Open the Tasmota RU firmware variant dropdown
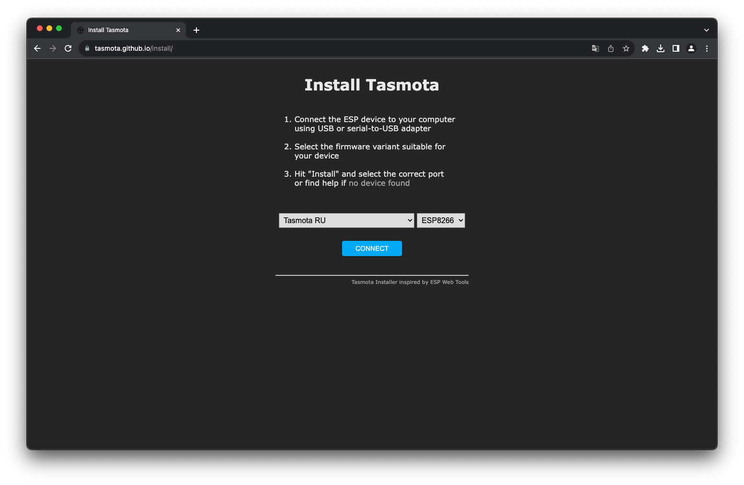 346,220
